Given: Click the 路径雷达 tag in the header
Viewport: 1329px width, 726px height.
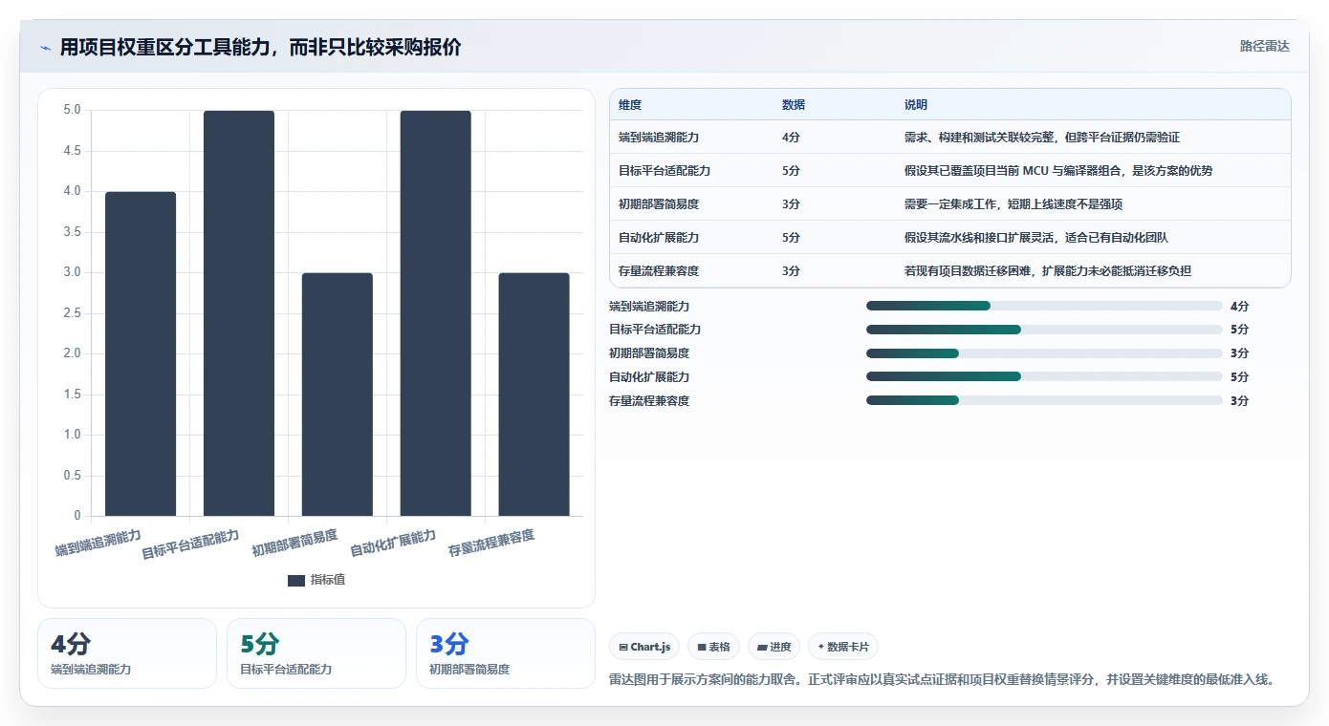Looking at the screenshot, I should pos(1265,46).
